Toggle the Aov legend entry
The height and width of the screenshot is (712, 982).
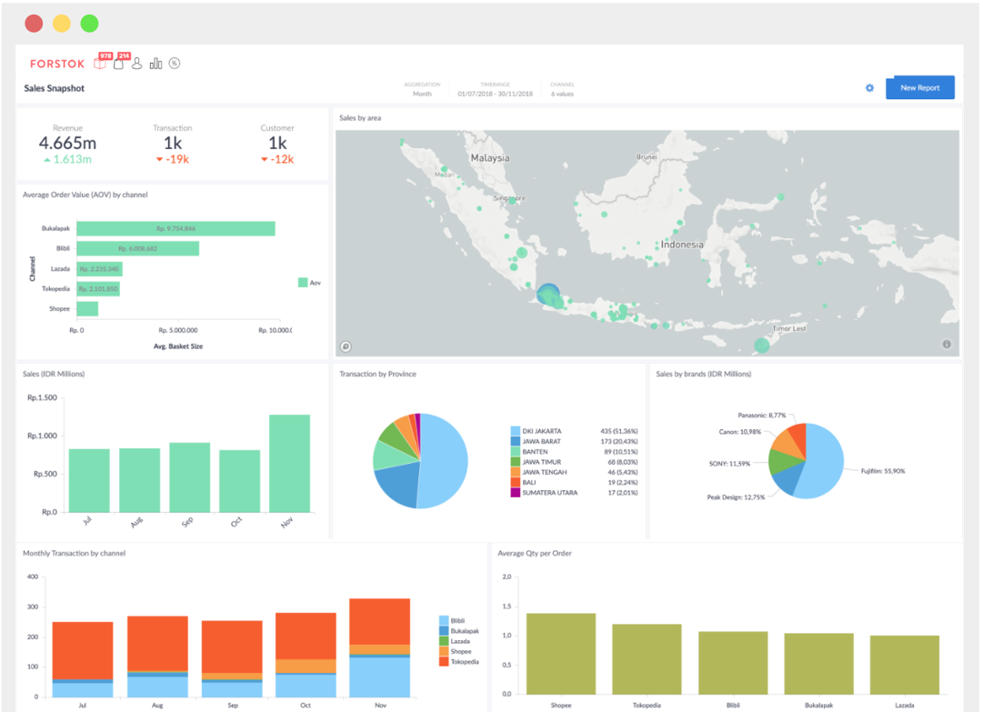[309, 283]
